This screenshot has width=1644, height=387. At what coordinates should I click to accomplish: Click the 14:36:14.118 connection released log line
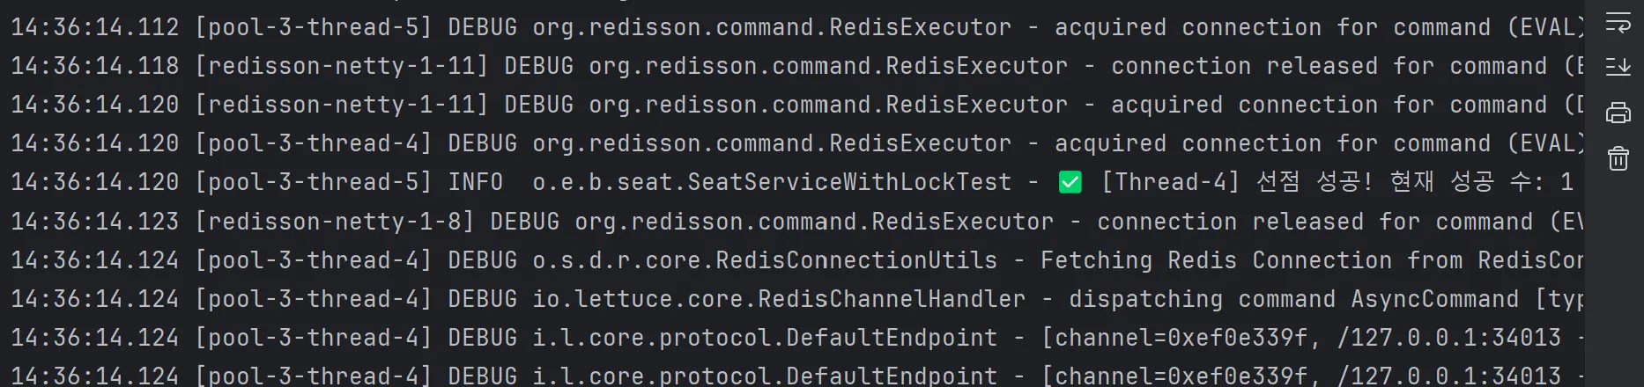(796, 66)
